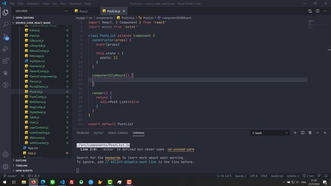Click the Explorer more actions ellipsis
Screen dimensions: 331x186
tap(66, 11)
